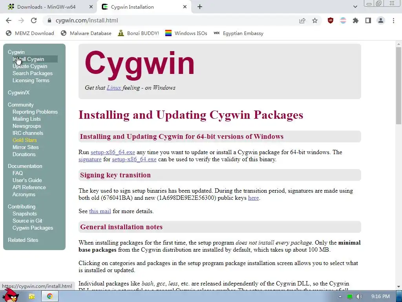Go back with the browser back arrow
402x302 pixels.
tap(9, 20)
